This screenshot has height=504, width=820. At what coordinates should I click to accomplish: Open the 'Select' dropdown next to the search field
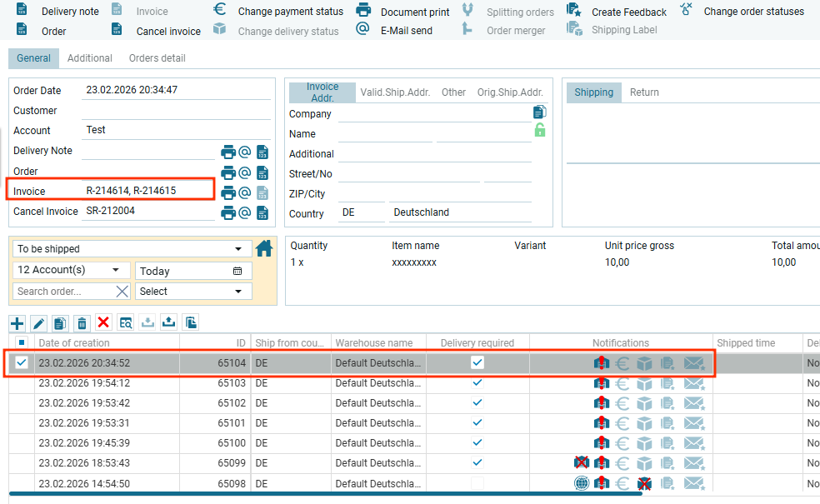coord(193,292)
